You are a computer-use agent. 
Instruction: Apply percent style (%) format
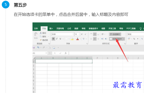(134, 39)
